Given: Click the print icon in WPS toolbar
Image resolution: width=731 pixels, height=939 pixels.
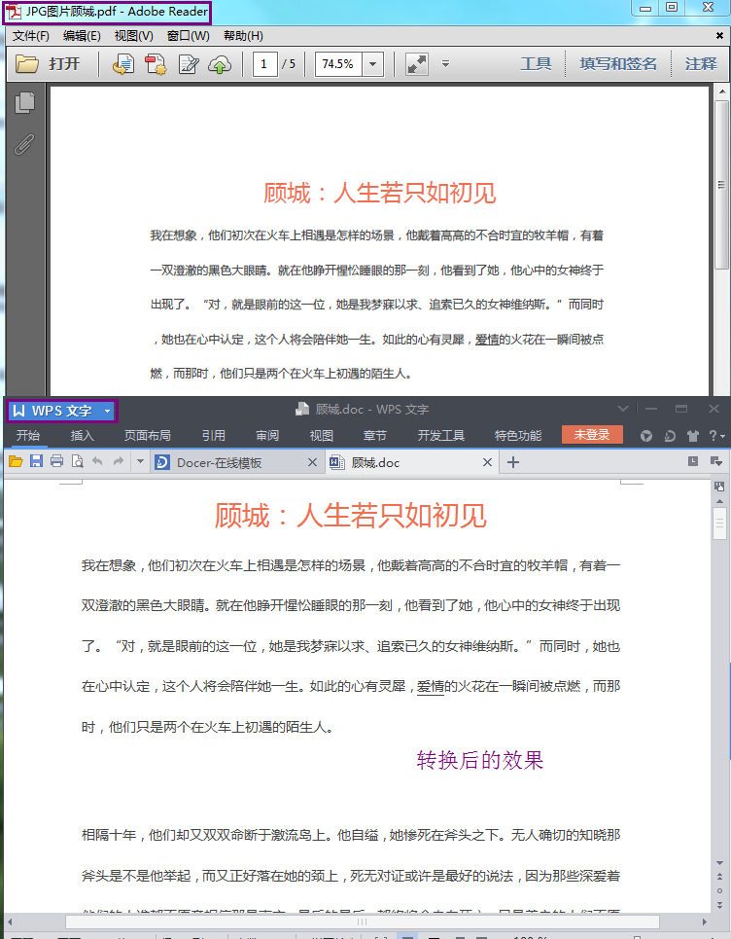Looking at the screenshot, I should coord(56,461).
